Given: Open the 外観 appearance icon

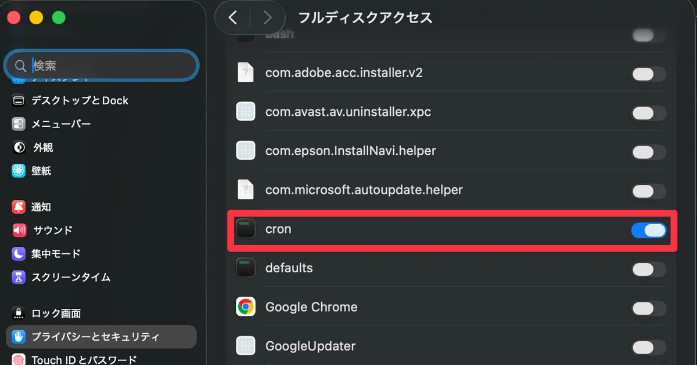Looking at the screenshot, I should (x=19, y=148).
